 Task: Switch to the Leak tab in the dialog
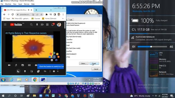(x=71, y=20)
